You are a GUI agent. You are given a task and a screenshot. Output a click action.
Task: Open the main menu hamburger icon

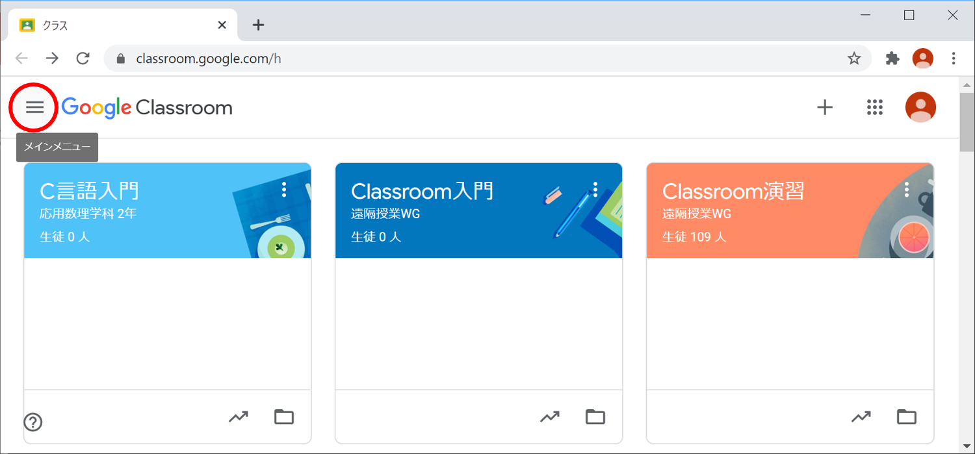click(34, 107)
